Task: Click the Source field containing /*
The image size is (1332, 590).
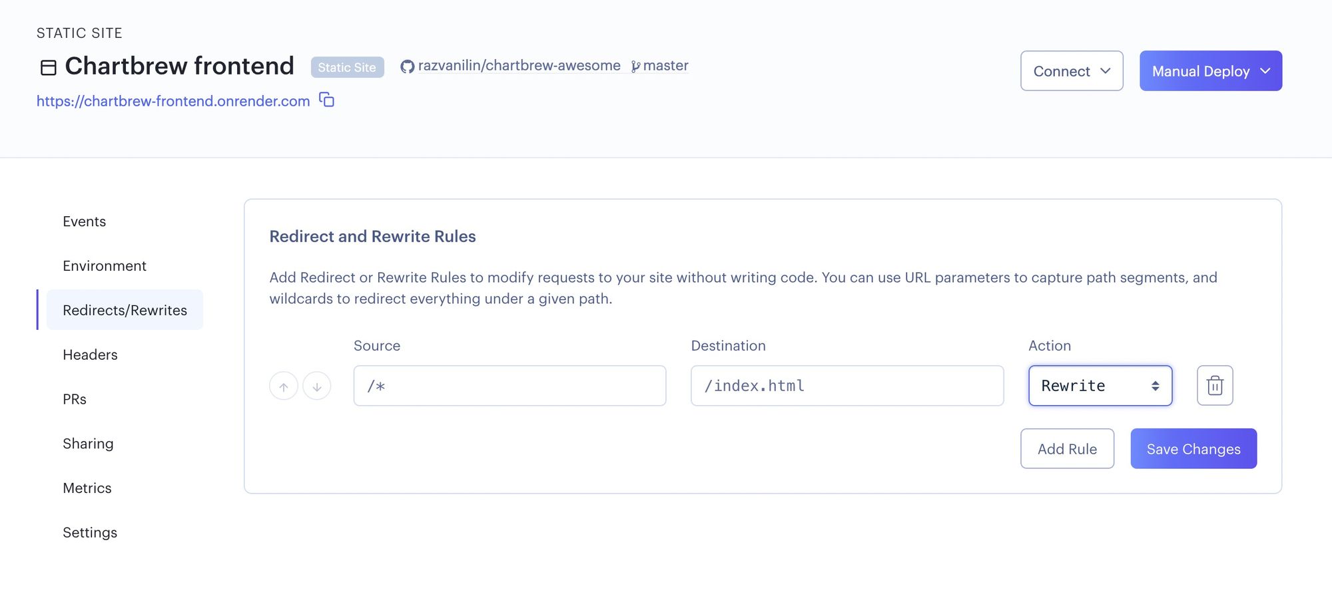Action: (509, 385)
